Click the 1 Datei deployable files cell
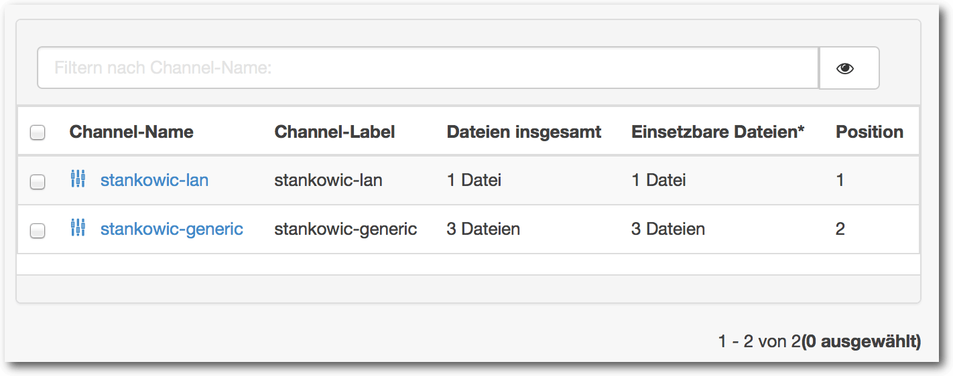The image size is (953, 376). (x=659, y=180)
